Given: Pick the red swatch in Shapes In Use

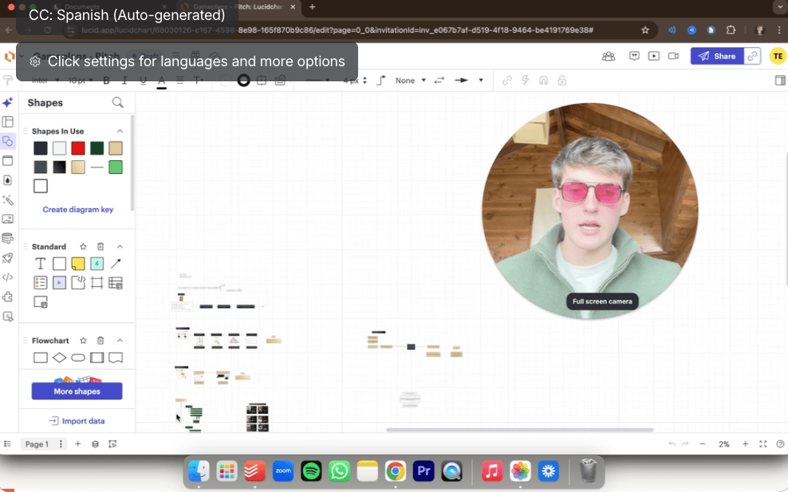Looking at the screenshot, I should 78,148.
